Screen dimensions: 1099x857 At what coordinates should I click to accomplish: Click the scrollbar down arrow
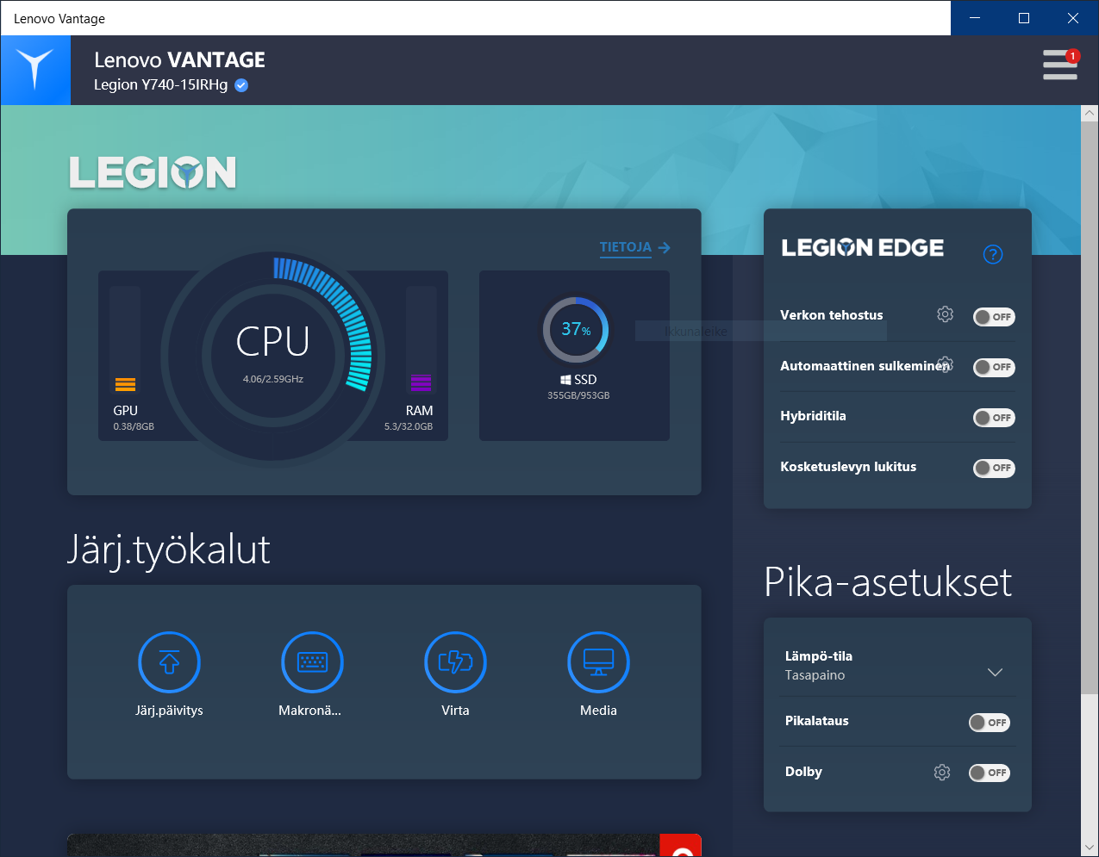(1090, 848)
